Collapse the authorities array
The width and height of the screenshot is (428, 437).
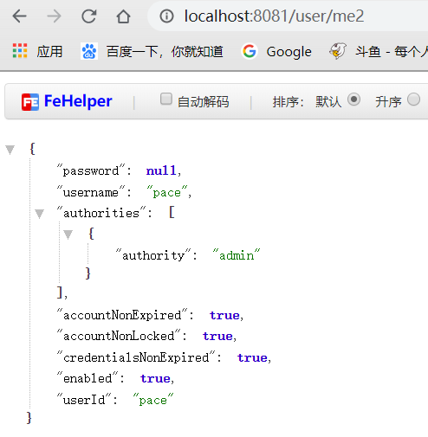pyautogui.click(x=39, y=214)
